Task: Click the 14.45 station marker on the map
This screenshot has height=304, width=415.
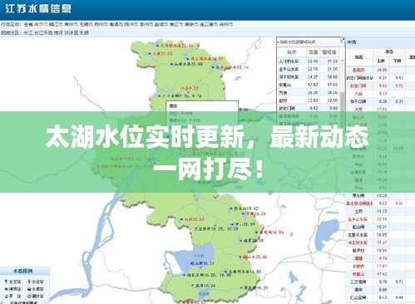Action: (x=242, y=272)
